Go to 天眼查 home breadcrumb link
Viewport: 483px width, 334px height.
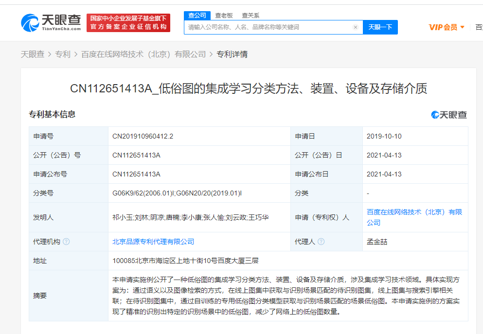(33, 54)
